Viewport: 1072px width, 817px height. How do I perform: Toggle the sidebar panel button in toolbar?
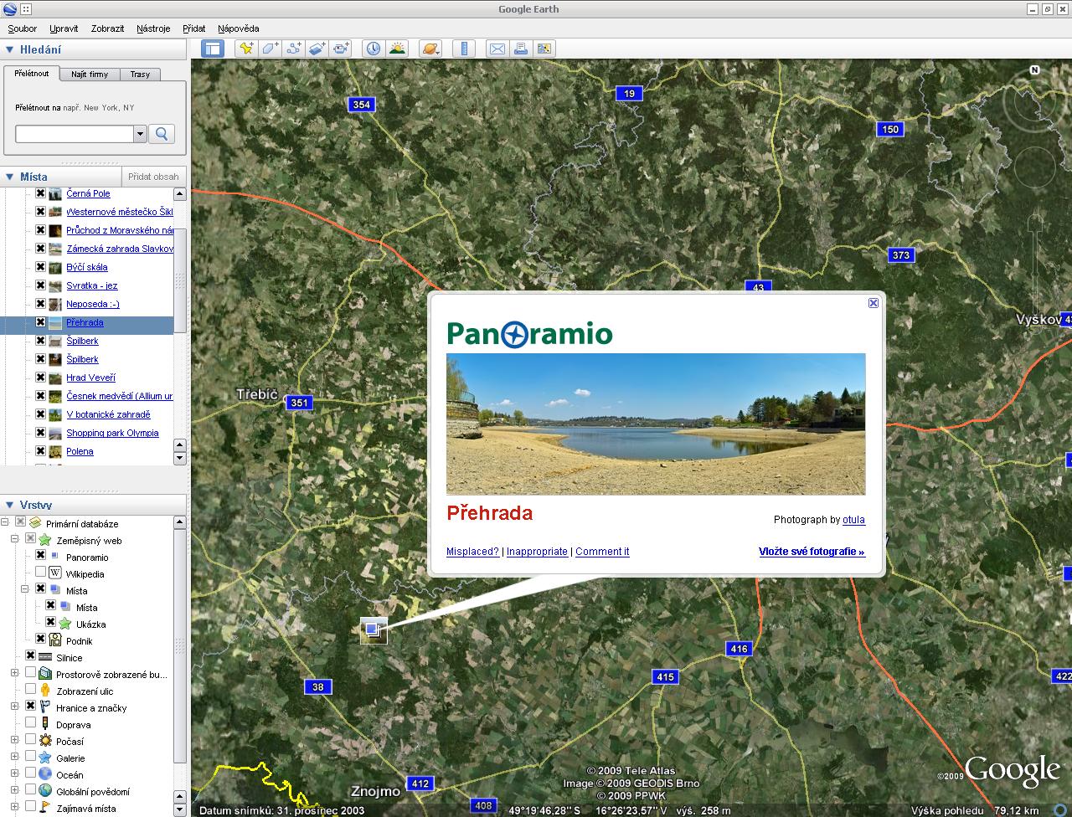213,49
